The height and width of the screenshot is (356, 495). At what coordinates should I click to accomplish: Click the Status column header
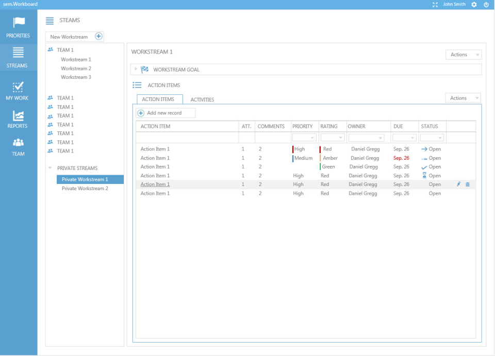click(x=430, y=126)
